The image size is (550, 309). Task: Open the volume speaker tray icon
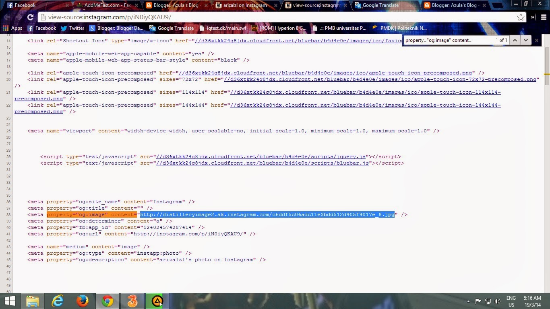coord(498,301)
